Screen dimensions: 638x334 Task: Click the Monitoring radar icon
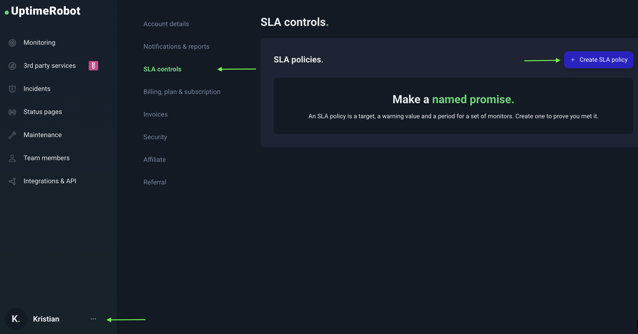[12, 43]
